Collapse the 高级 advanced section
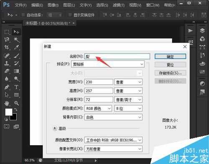 55,128
